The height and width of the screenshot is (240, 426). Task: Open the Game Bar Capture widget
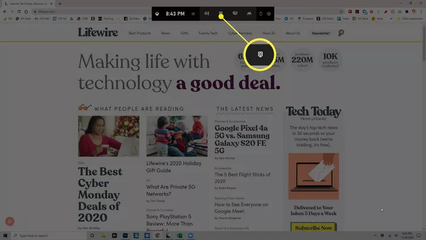[221, 13]
